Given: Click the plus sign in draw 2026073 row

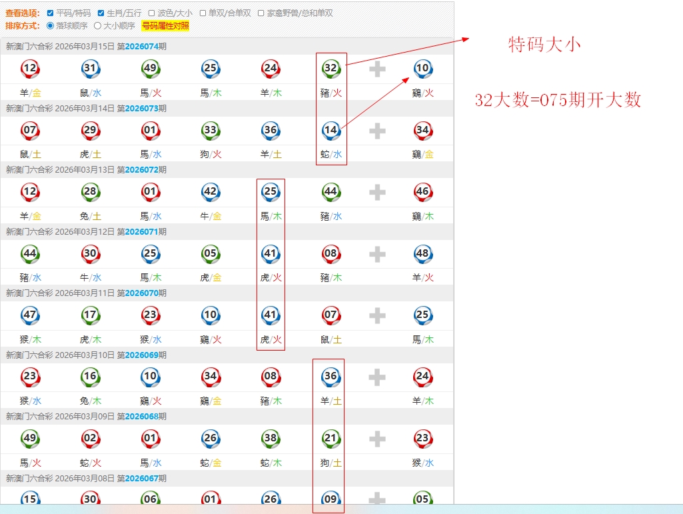Looking at the screenshot, I should 377,131.
